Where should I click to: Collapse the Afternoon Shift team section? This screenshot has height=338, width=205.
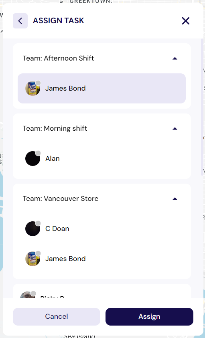tap(175, 59)
